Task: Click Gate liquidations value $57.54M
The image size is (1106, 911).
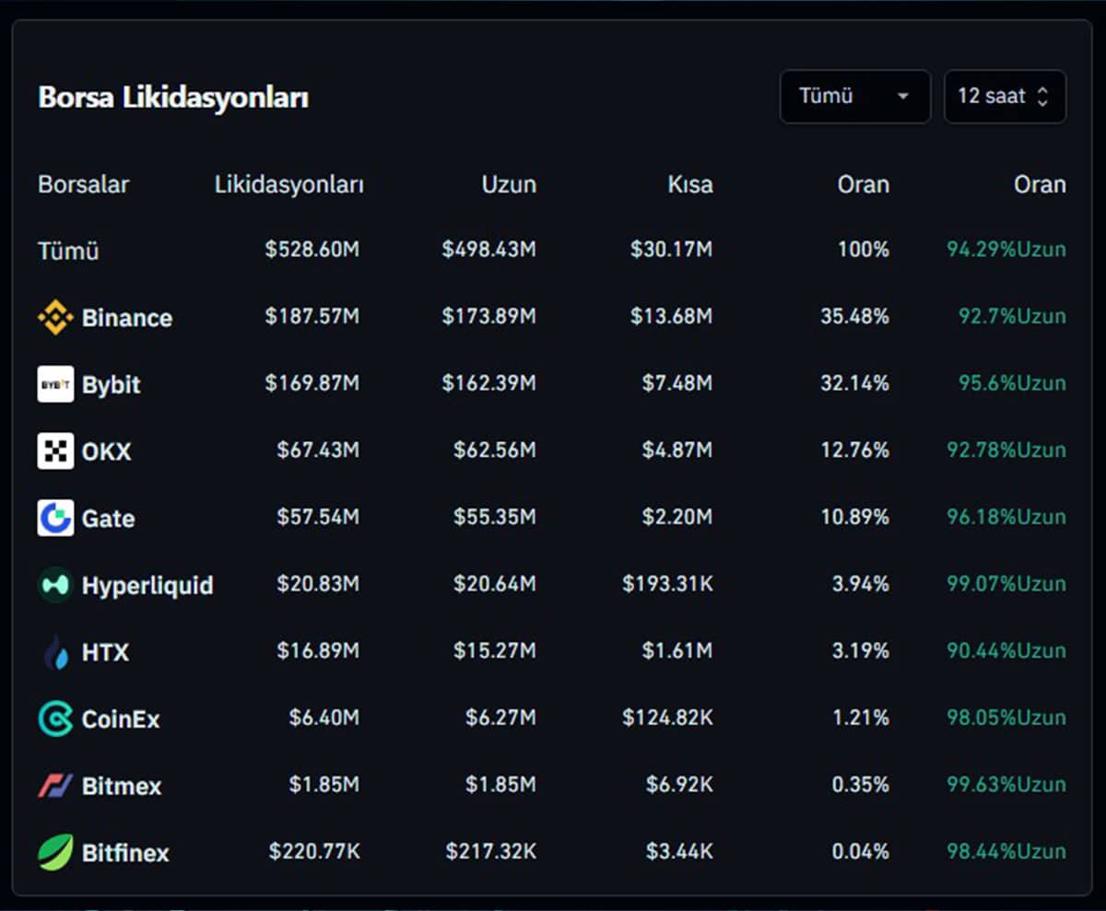Action: tap(318, 517)
